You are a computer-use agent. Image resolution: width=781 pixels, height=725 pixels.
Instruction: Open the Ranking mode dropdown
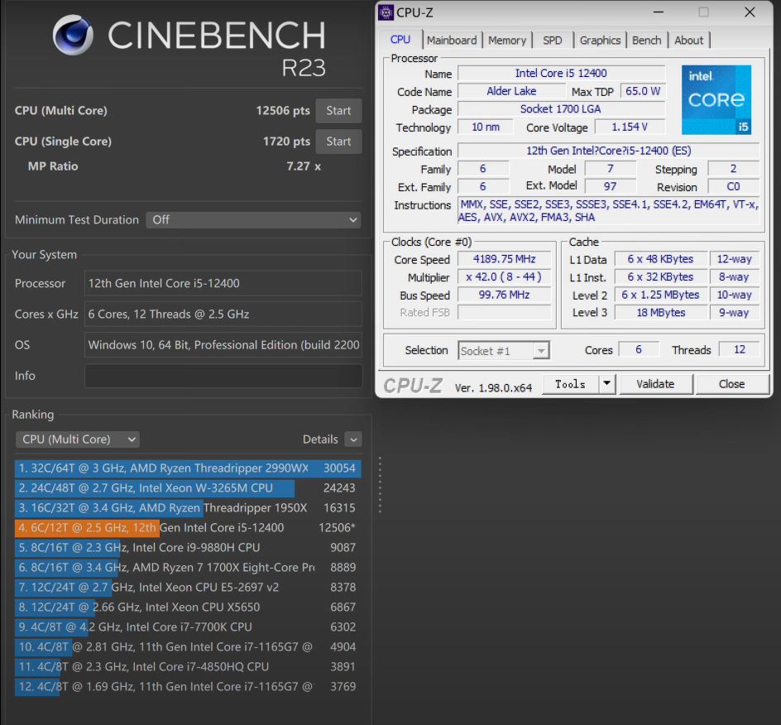[77, 439]
